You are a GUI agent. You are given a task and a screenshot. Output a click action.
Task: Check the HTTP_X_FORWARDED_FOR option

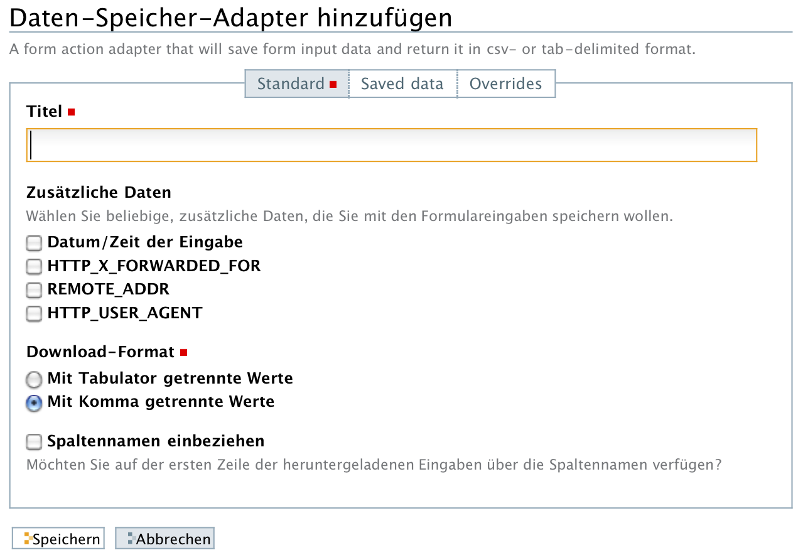pyautogui.click(x=34, y=266)
